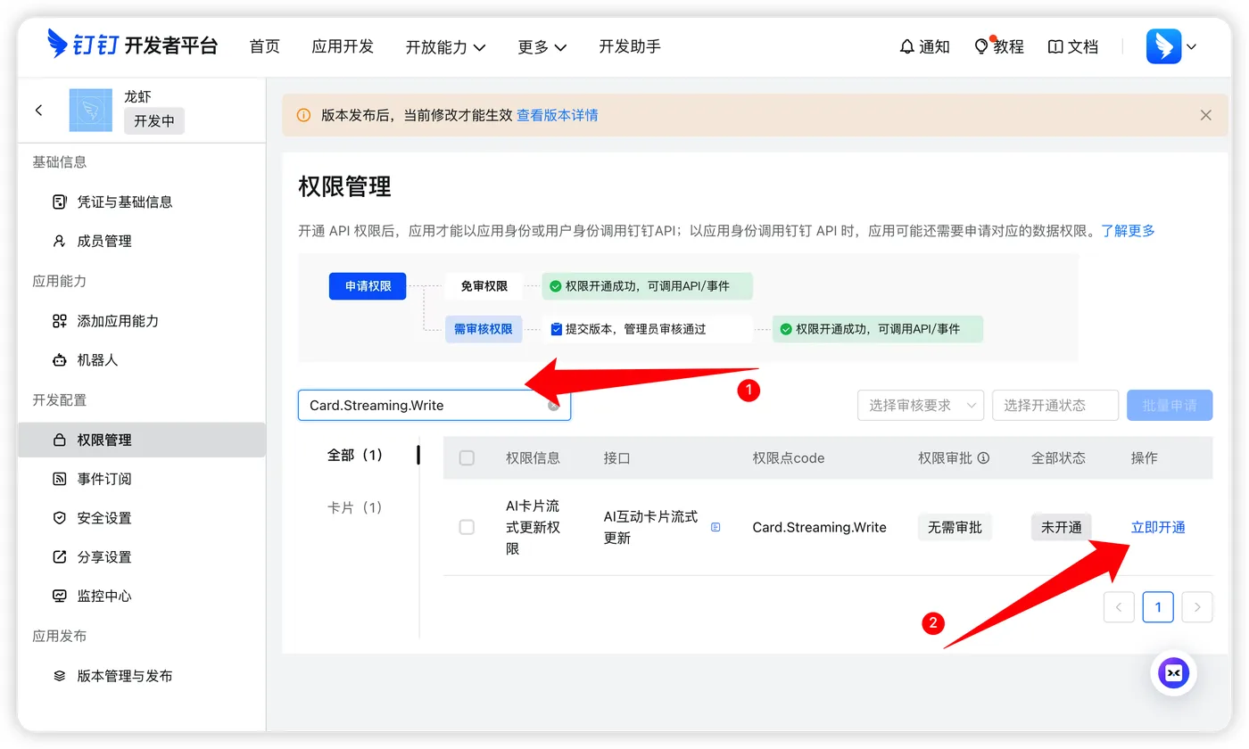Select the 卡片（1） category tab
This screenshot has height=749, width=1249.
pyautogui.click(x=355, y=507)
